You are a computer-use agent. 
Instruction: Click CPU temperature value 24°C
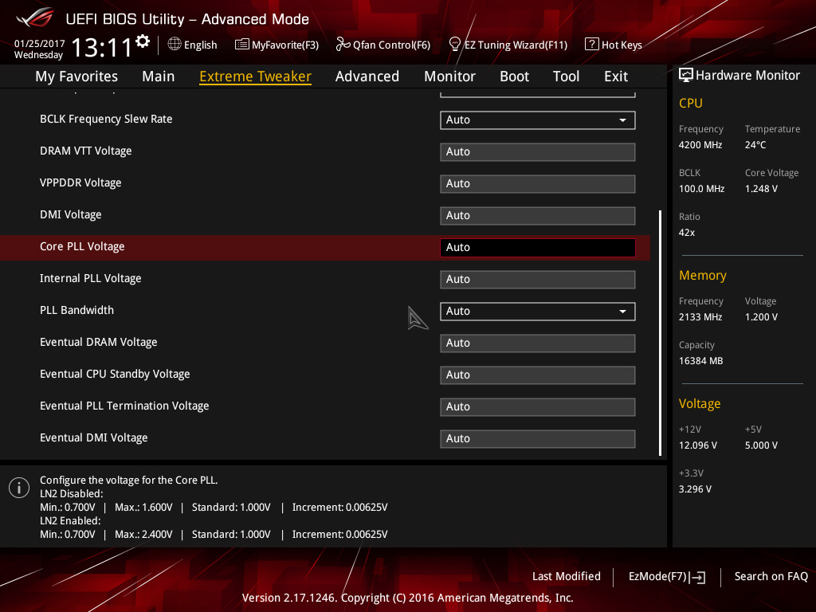point(755,145)
